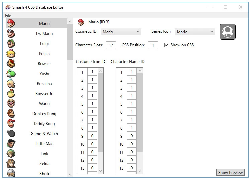Click Wario's face icon
Image resolution: width=251 pixels, height=180 pixels.
coord(11,103)
